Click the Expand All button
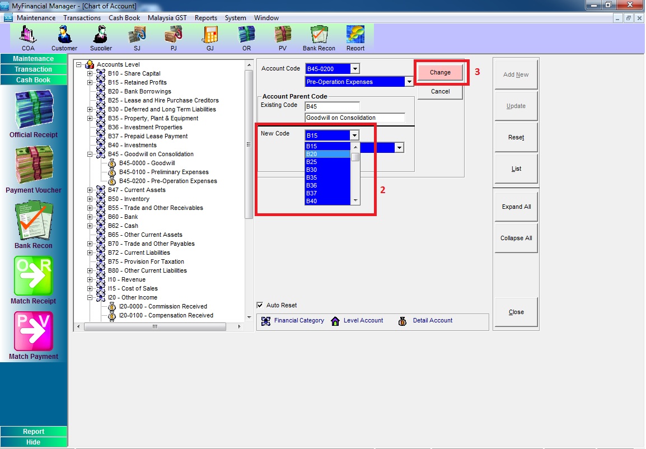 coord(516,207)
